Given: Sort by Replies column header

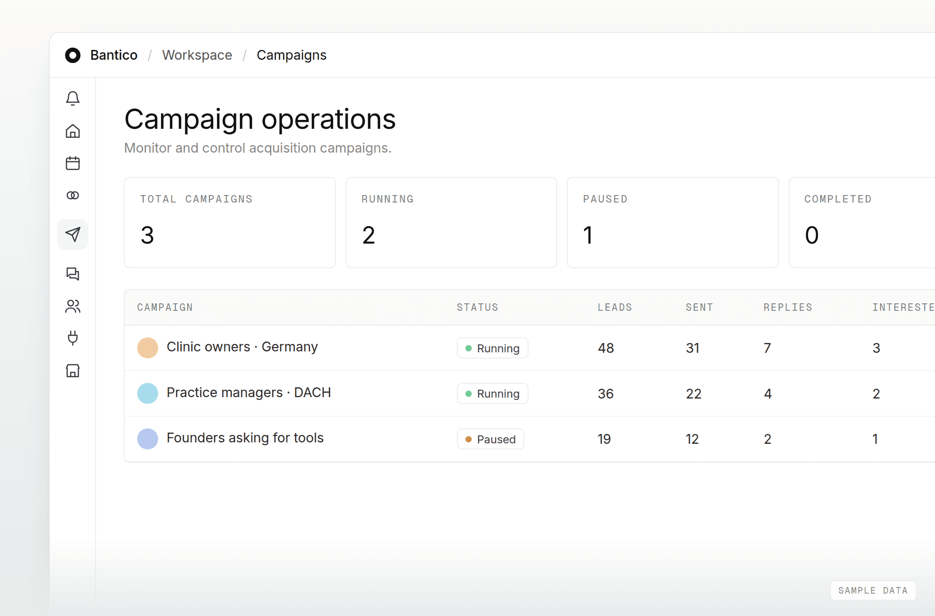Looking at the screenshot, I should [x=788, y=308].
